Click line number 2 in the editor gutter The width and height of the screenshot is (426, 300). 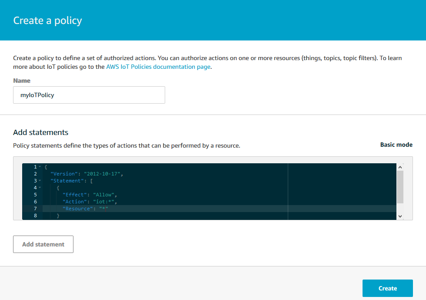[x=35, y=174]
